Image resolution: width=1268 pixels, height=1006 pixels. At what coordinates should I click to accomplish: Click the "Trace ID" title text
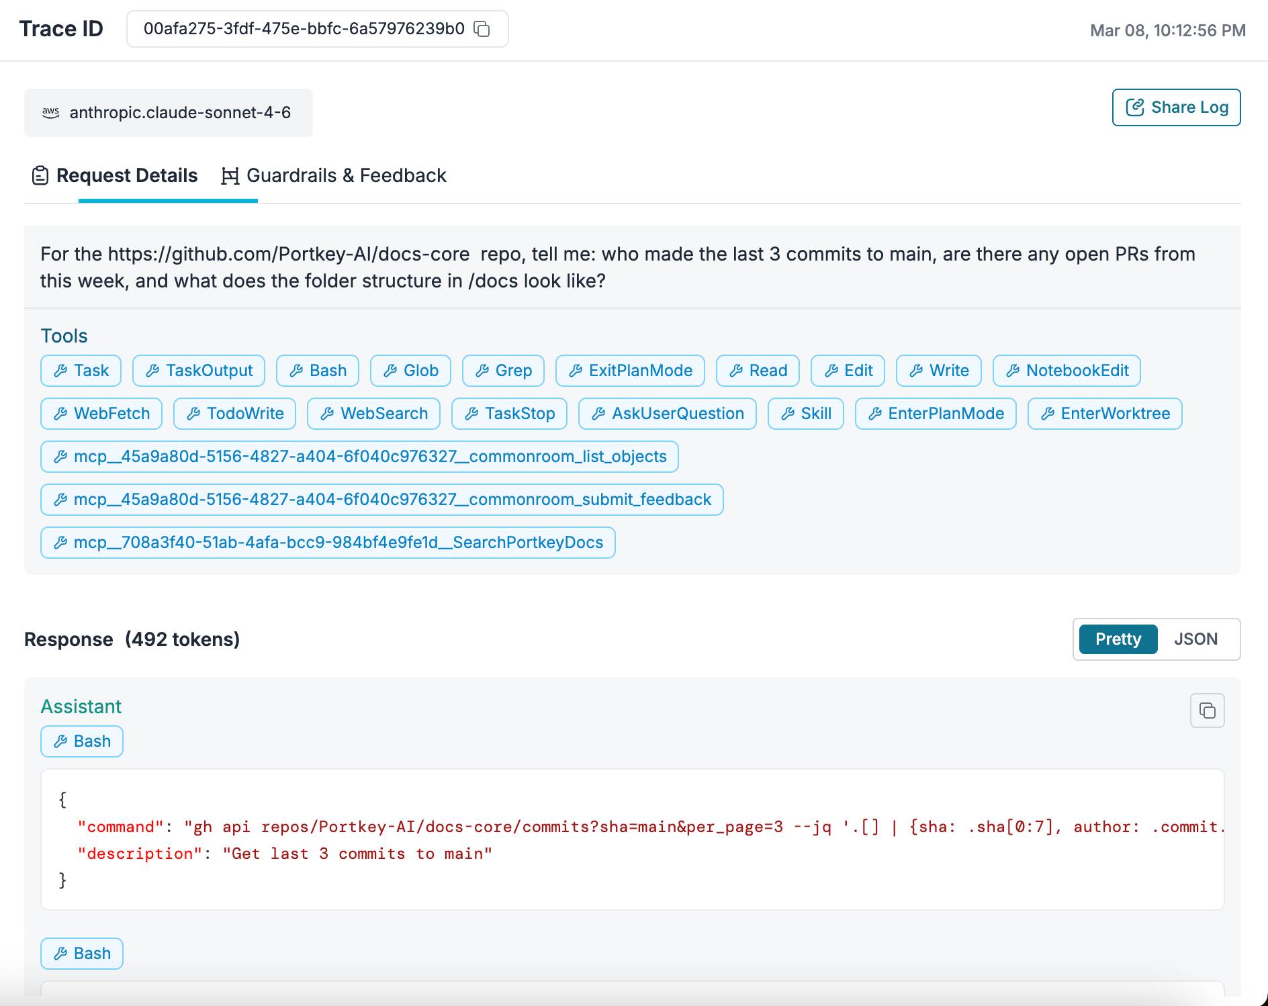[x=61, y=29]
